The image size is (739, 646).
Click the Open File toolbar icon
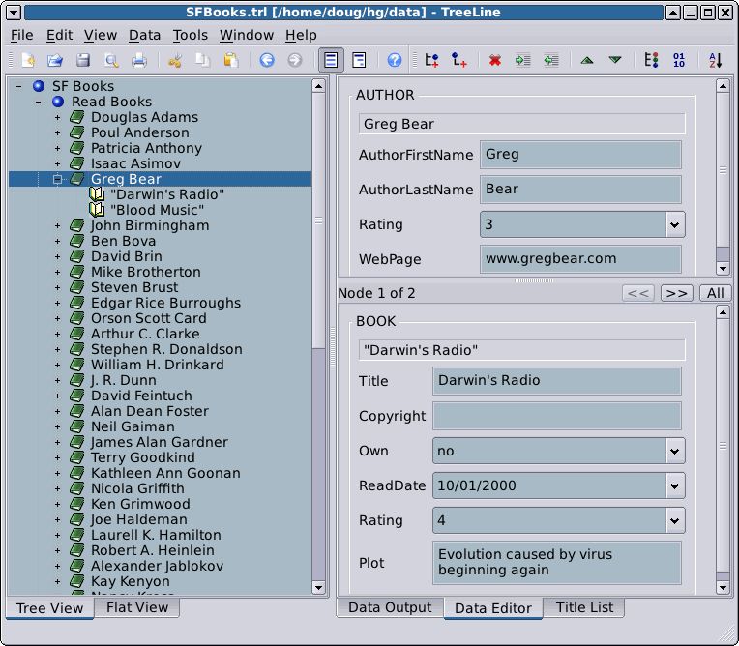(x=55, y=60)
